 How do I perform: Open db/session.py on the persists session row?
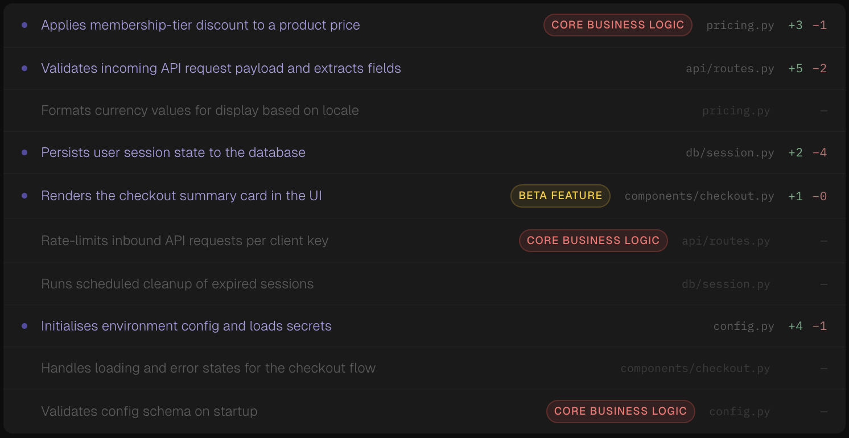(730, 153)
